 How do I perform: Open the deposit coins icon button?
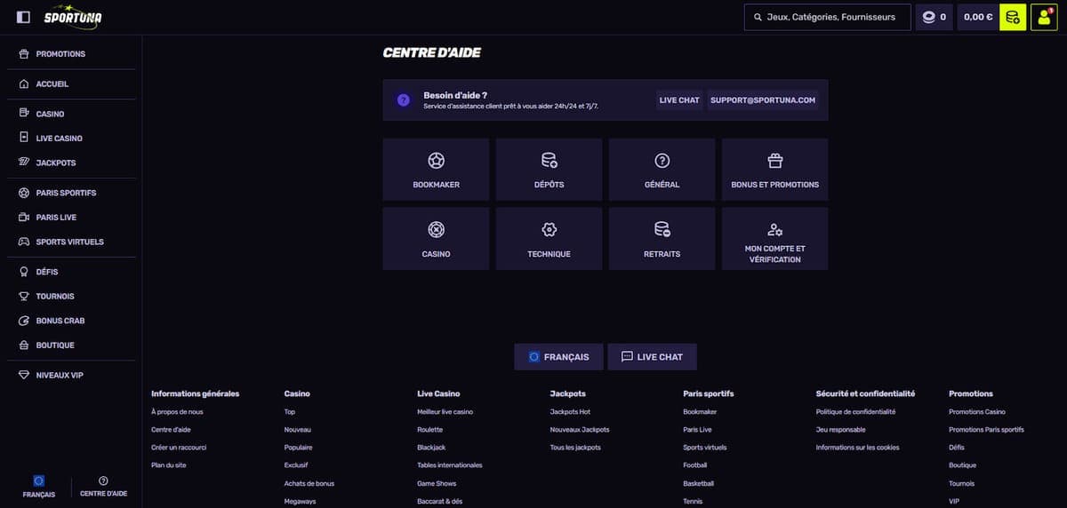(1012, 17)
